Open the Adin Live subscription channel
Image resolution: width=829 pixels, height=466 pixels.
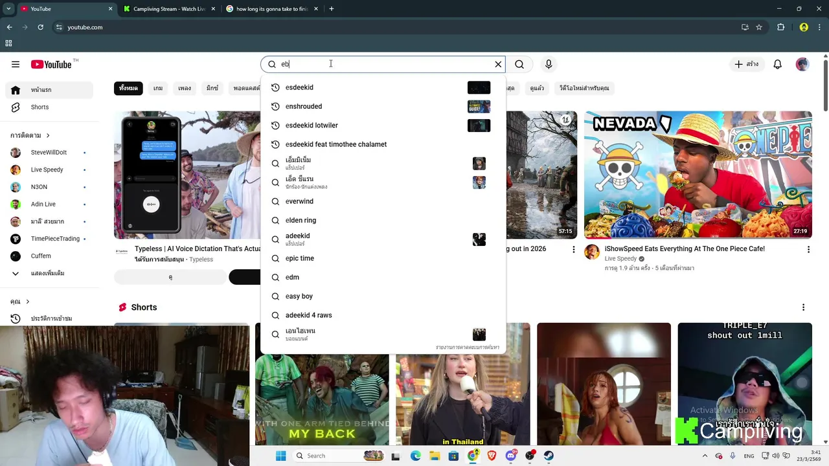pyautogui.click(x=49, y=205)
